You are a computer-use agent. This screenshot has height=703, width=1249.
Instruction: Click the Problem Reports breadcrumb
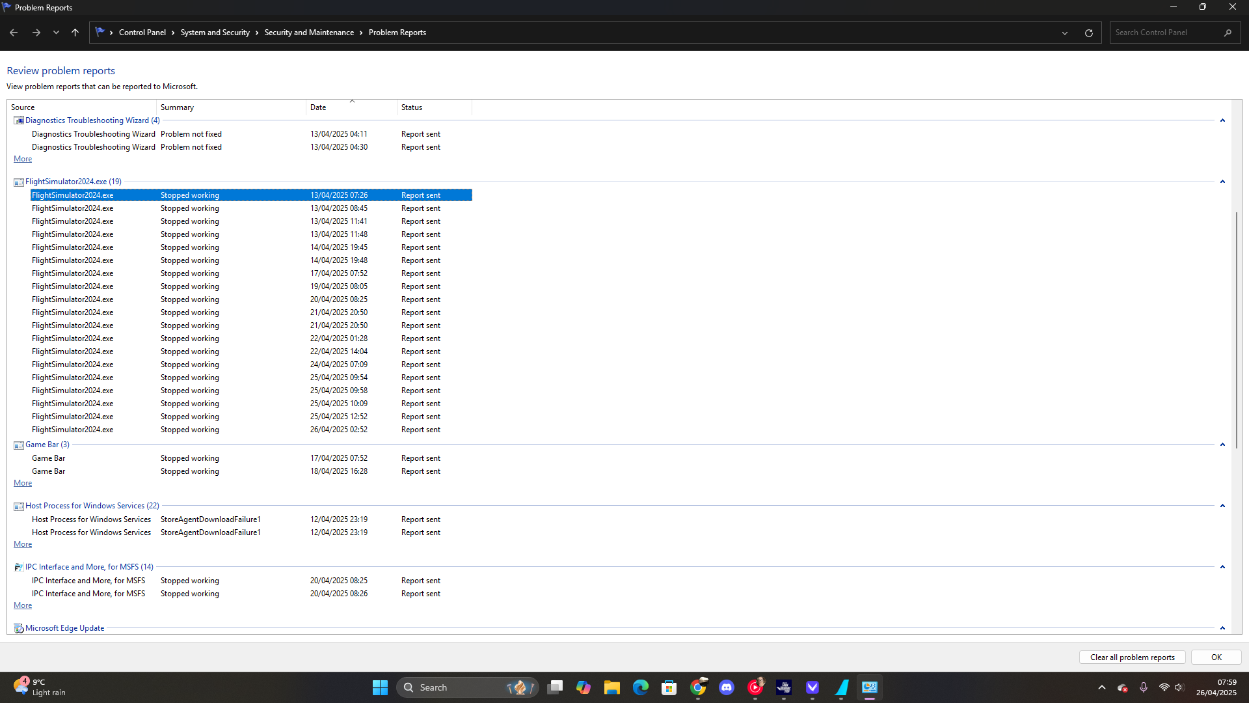pos(397,33)
